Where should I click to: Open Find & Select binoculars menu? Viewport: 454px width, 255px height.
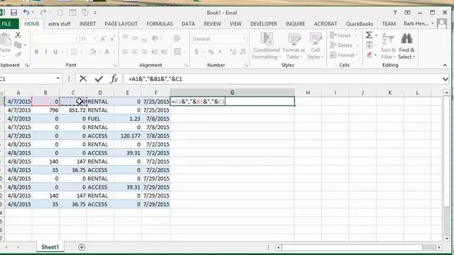tap(406, 46)
